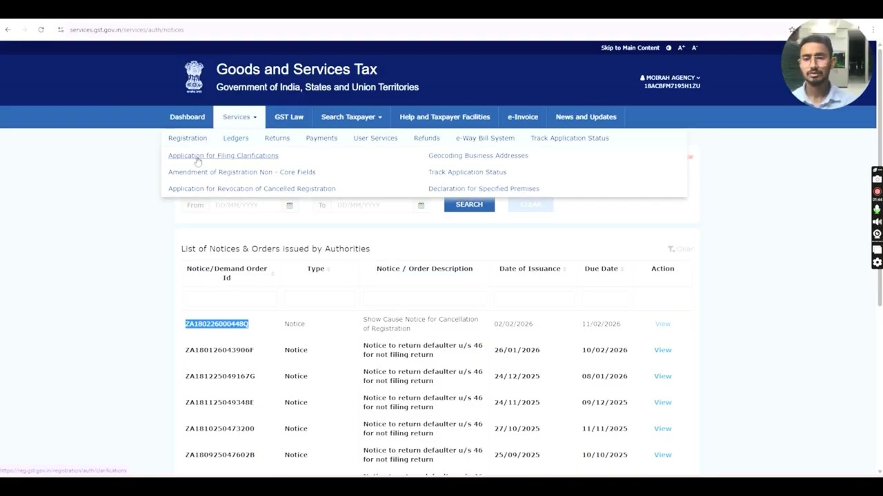Click the Type column filter box
Image resolution: width=883 pixels, height=496 pixels.
(319, 298)
